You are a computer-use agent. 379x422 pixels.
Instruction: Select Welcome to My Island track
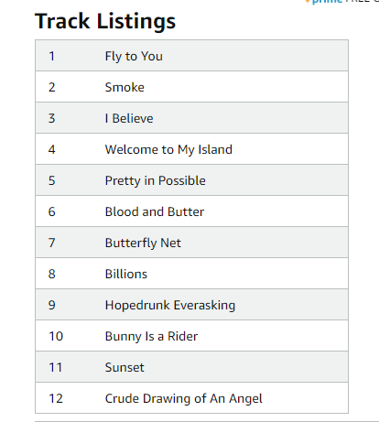coord(191,149)
